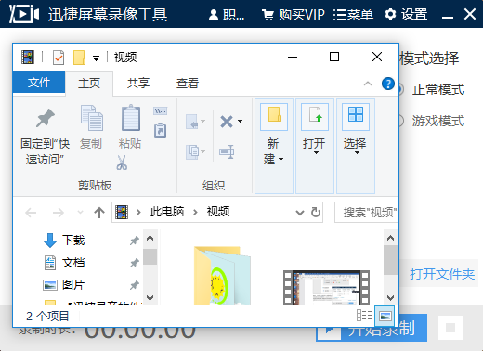This screenshot has width=483, height=351.
Task: Collapse the ribbon with the chevron
Action: [368, 84]
